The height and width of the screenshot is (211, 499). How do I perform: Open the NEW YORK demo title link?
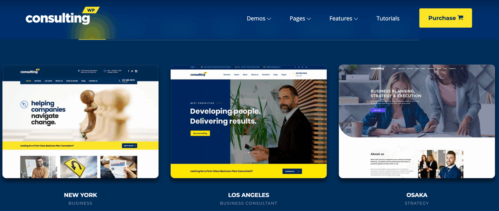(80, 195)
